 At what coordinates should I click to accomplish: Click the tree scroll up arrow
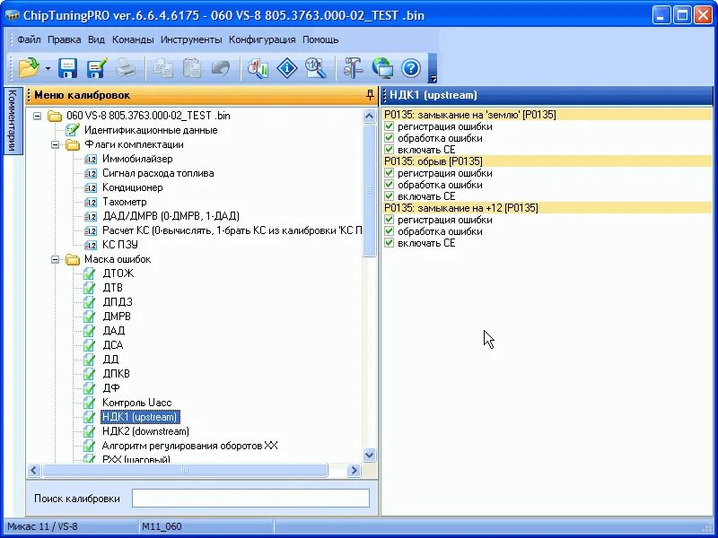click(369, 117)
